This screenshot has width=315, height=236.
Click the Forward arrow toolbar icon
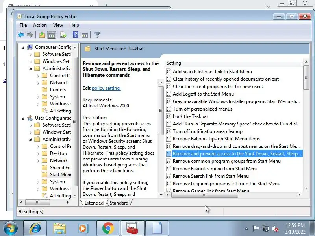(x=30, y=35)
